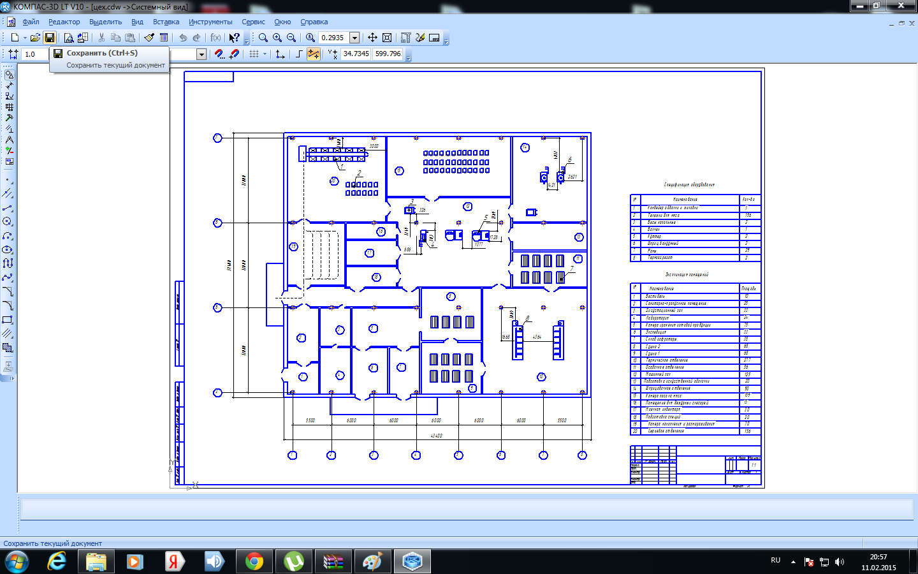Click the Redo arrow icon
Screen dimensions: 918x574
[x=197, y=38]
